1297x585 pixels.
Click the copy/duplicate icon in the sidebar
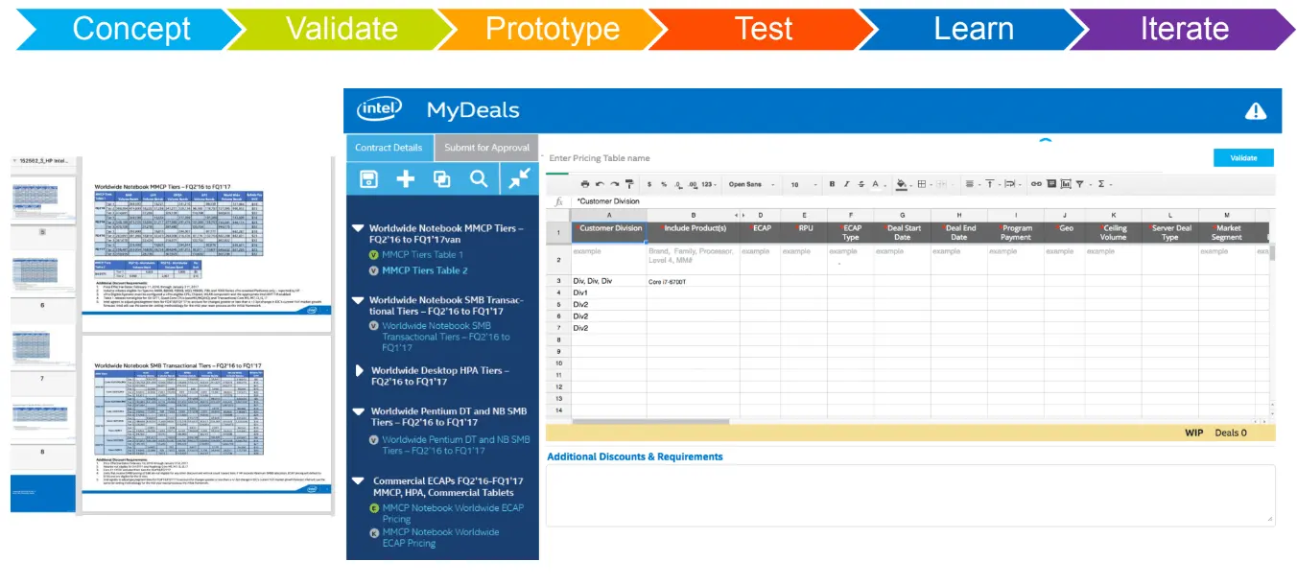[441, 178]
